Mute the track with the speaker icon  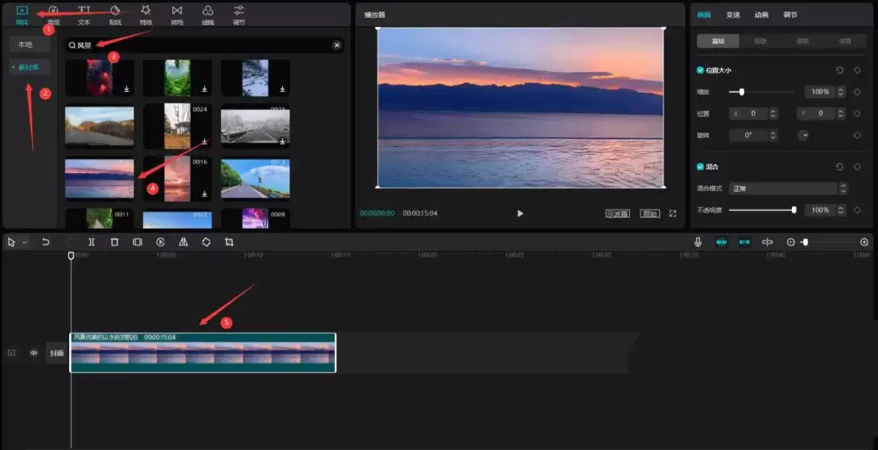click(x=34, y=353)
